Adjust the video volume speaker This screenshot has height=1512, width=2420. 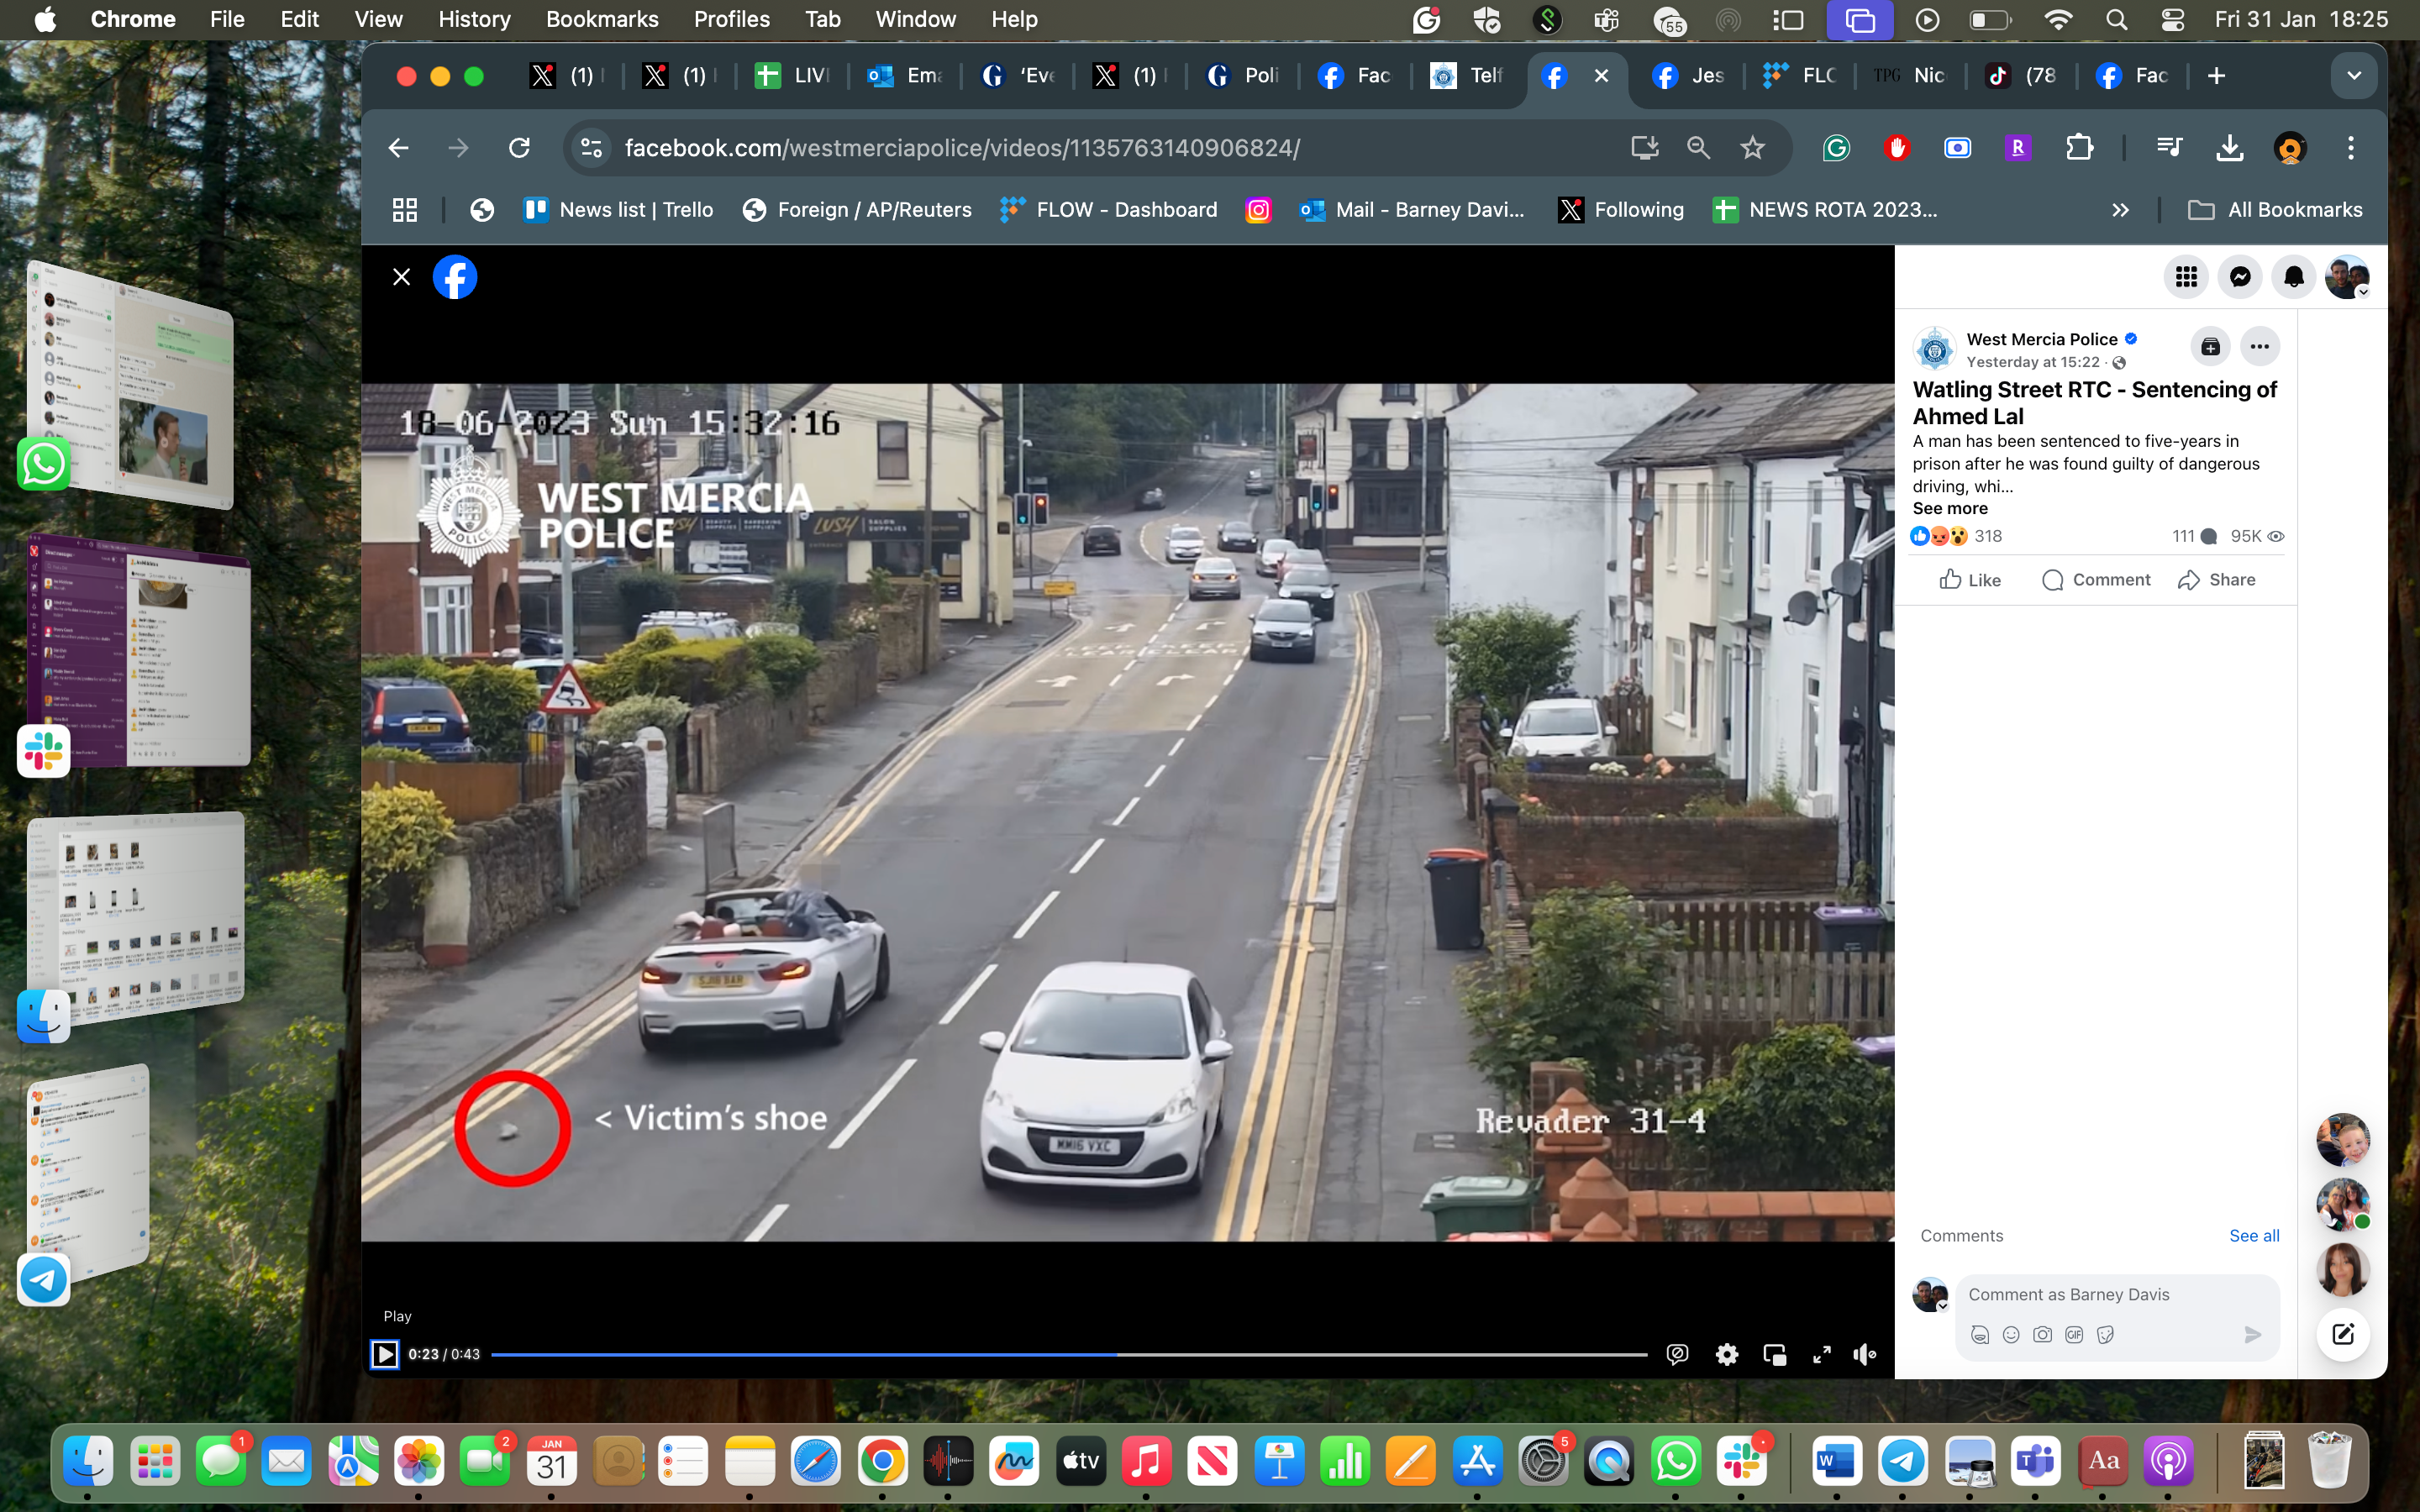pos(1865,1354)
